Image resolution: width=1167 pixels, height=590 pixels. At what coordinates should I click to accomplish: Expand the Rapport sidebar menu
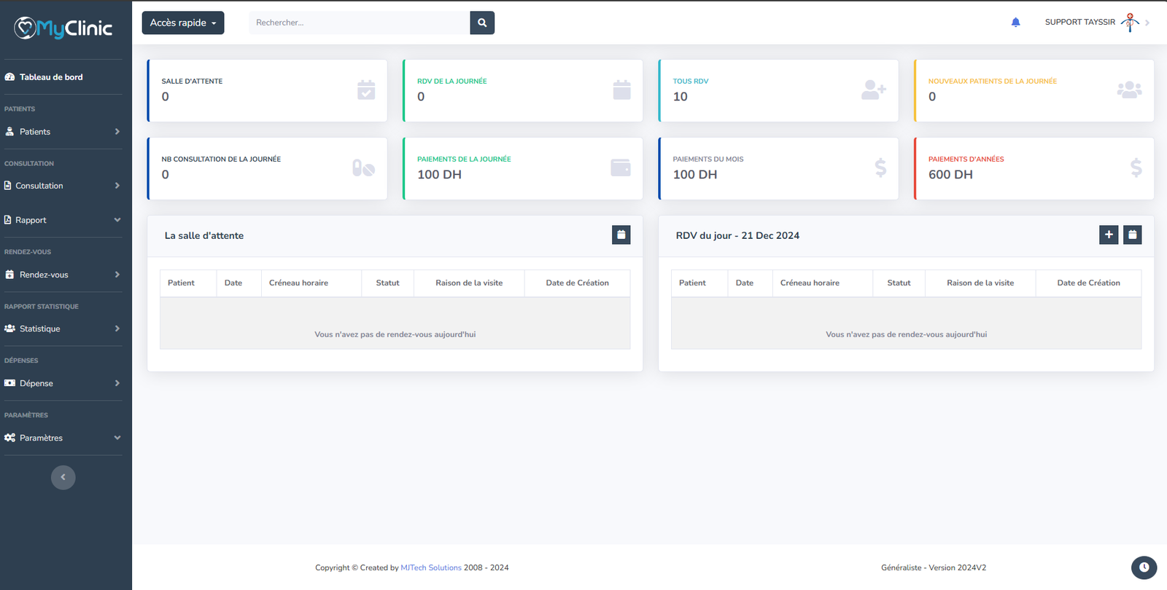pyautogui.click(x=63, y=220)
